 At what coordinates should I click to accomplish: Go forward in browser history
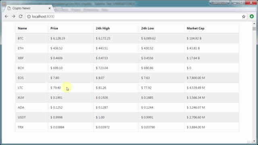tap(13, 17)
